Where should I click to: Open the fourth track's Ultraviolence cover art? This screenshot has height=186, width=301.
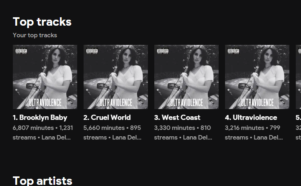click(257, 77)
